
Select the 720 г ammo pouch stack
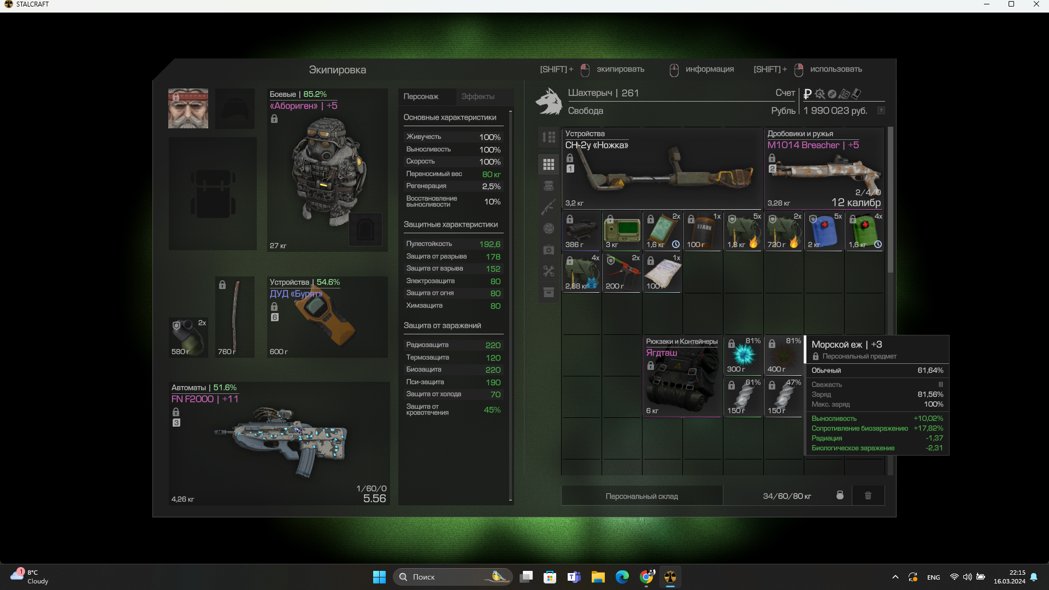point(783,231)
